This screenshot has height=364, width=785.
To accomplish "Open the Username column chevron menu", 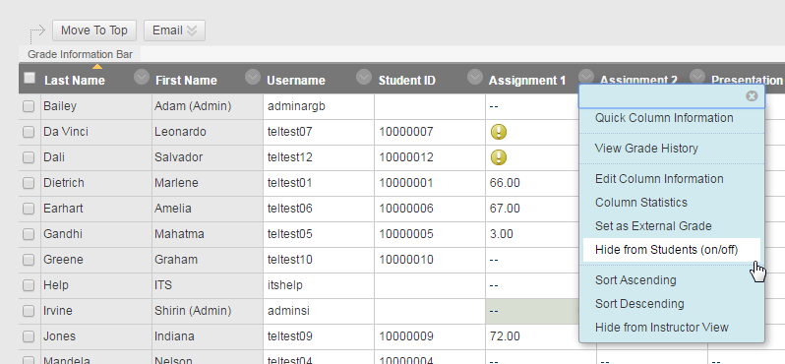I will tap(364, 77).
